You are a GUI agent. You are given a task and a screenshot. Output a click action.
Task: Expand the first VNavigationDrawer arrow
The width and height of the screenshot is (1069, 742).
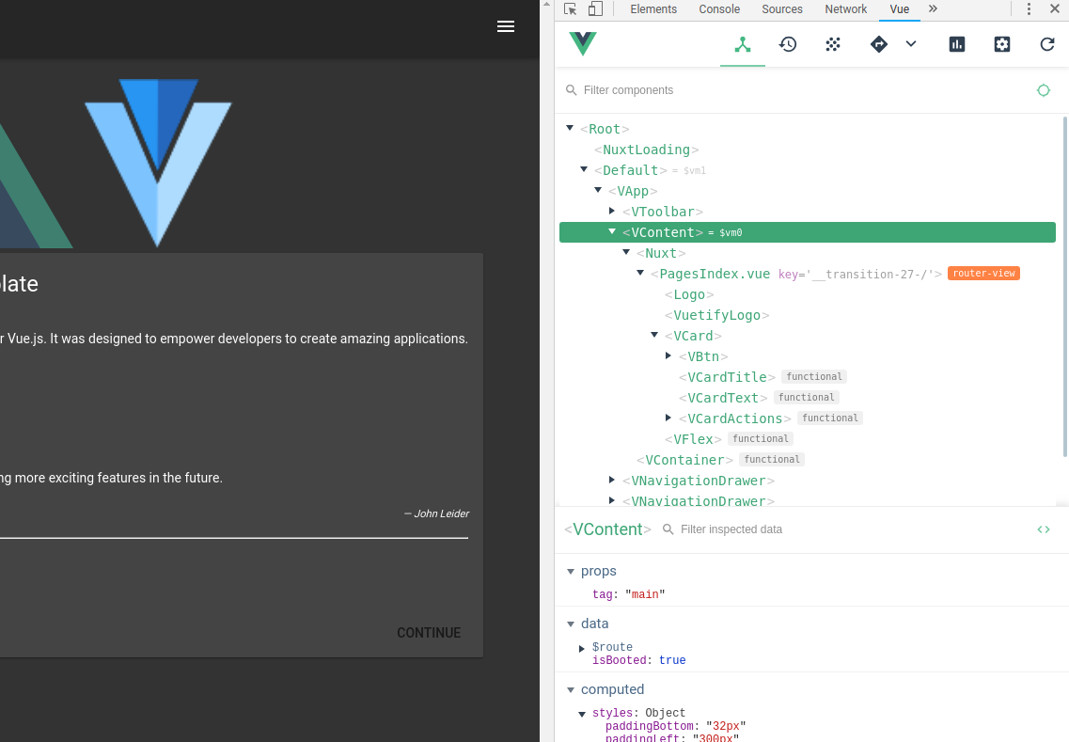[x=612, y=480]
